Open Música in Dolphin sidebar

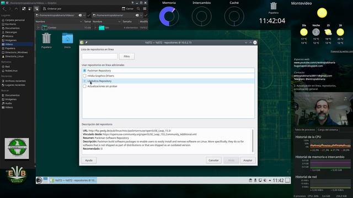click(9, 36)
